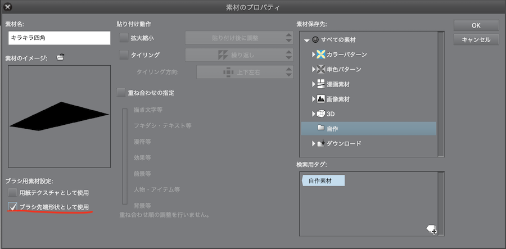Click the 漫画素材 folder icon
Viewport: 506px width, 249px height.
321,84
